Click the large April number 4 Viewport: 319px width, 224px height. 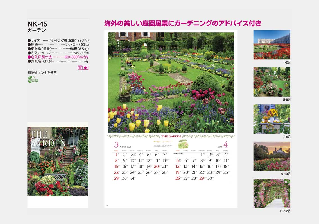(x=225, y=144)
